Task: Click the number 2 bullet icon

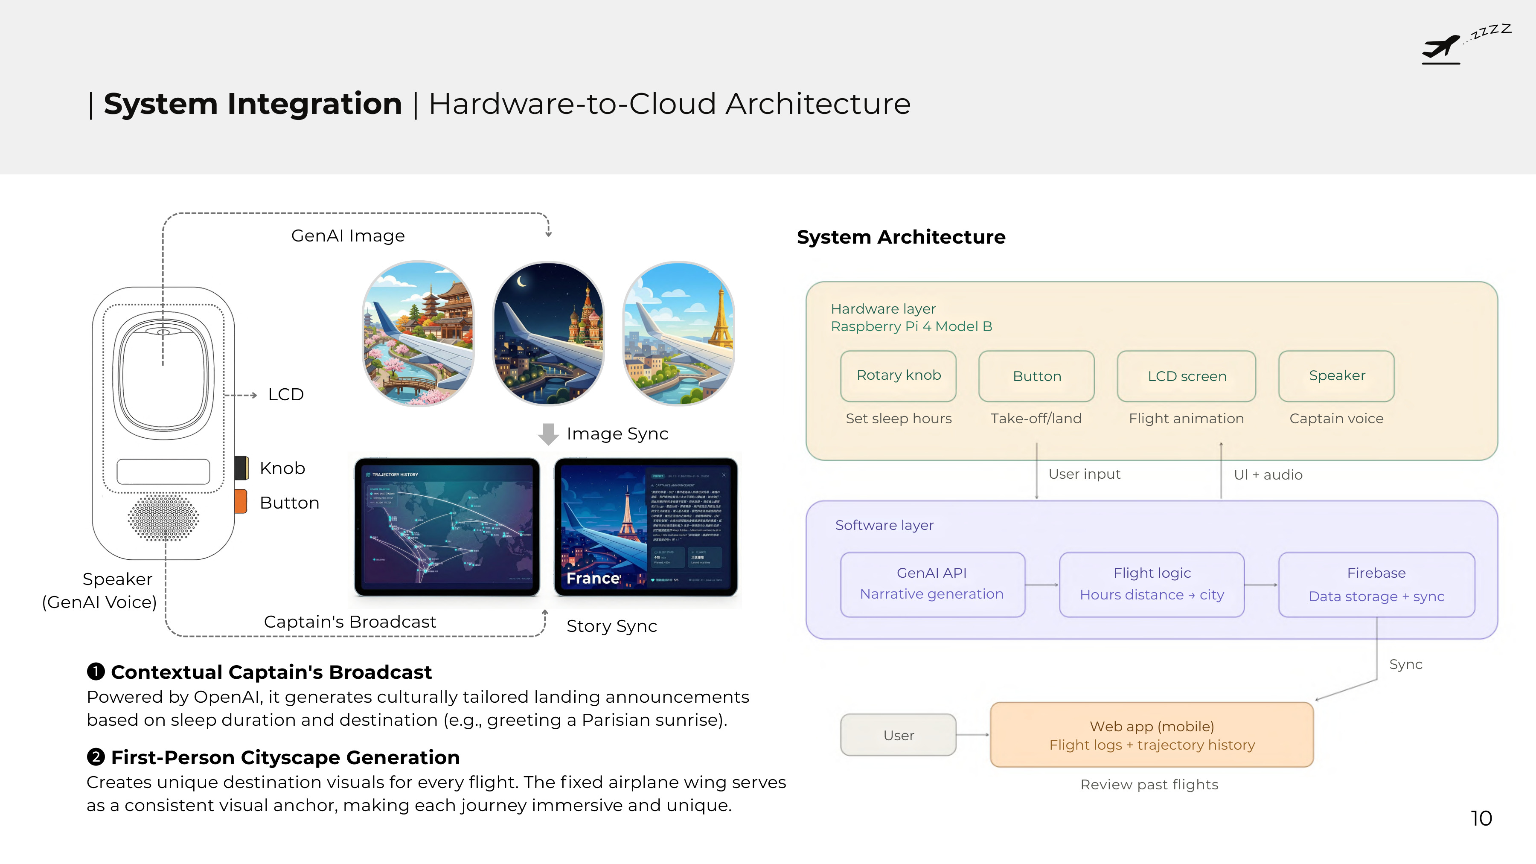Action: 96,756
